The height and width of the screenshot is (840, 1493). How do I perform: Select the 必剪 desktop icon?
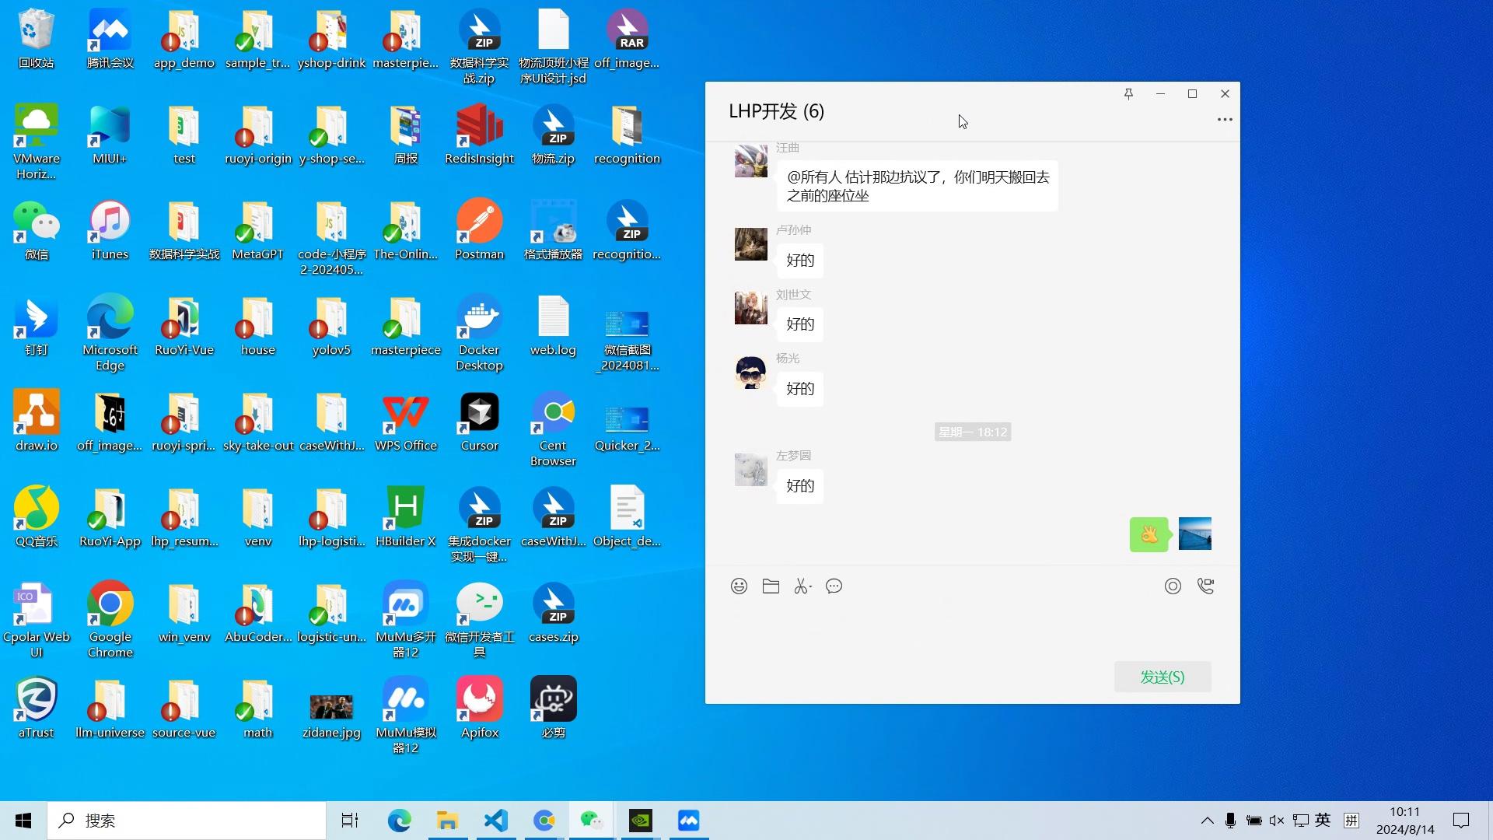pyautogui.click(x=553, y=709)
